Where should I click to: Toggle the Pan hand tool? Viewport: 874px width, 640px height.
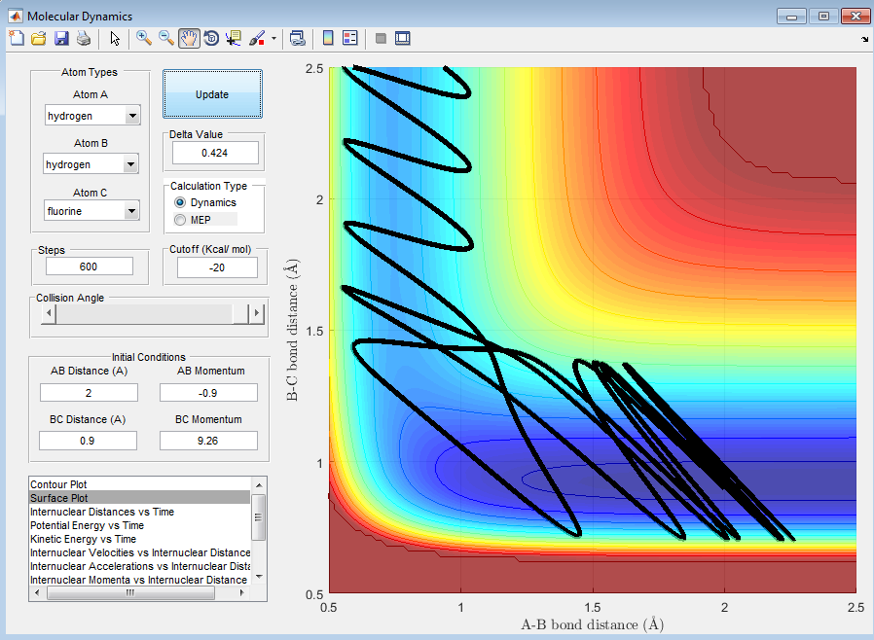(189, 38)
